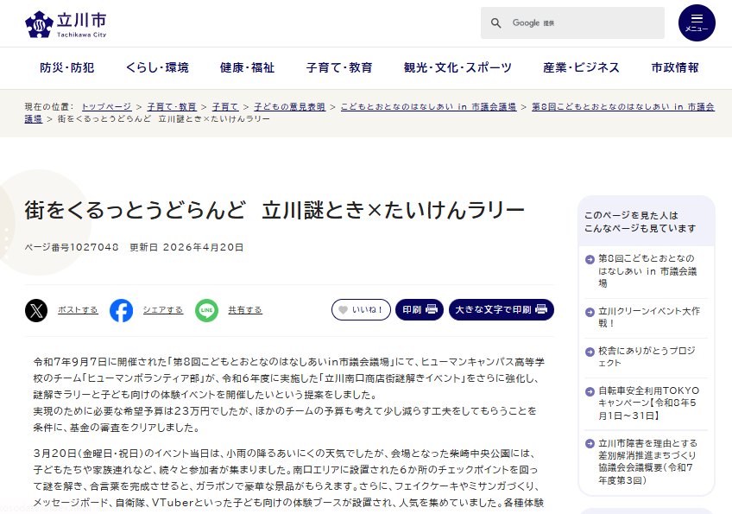Open sidebar link 立川市障害を理由とする差別解消推進
This screenshot has width=732, height=514.
click(x=648, y=461)
